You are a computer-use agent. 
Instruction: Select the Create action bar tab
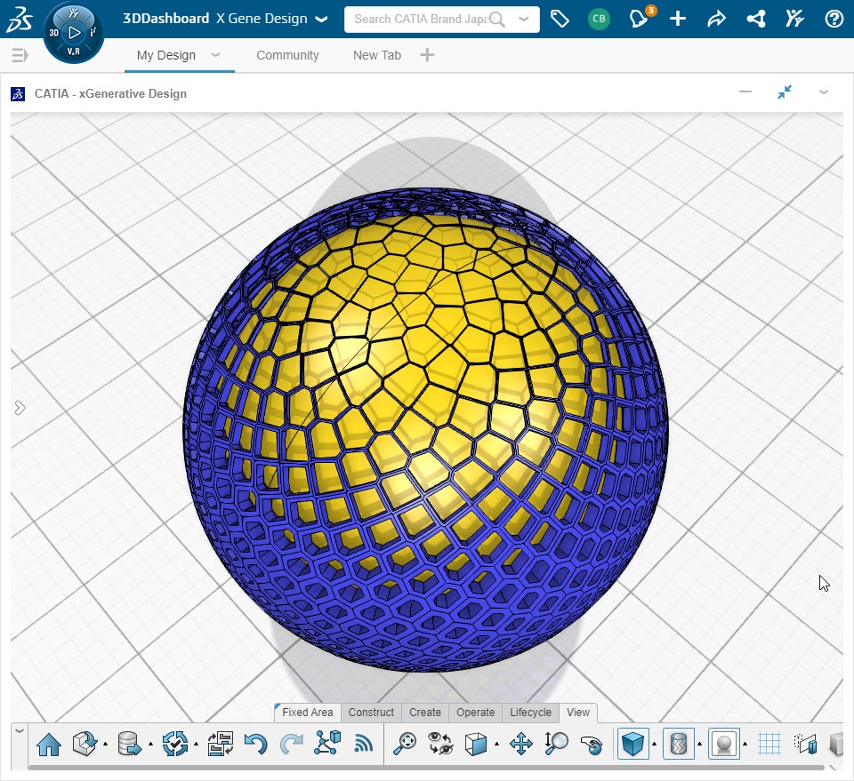pyautogui.click(x=425, y=713)
